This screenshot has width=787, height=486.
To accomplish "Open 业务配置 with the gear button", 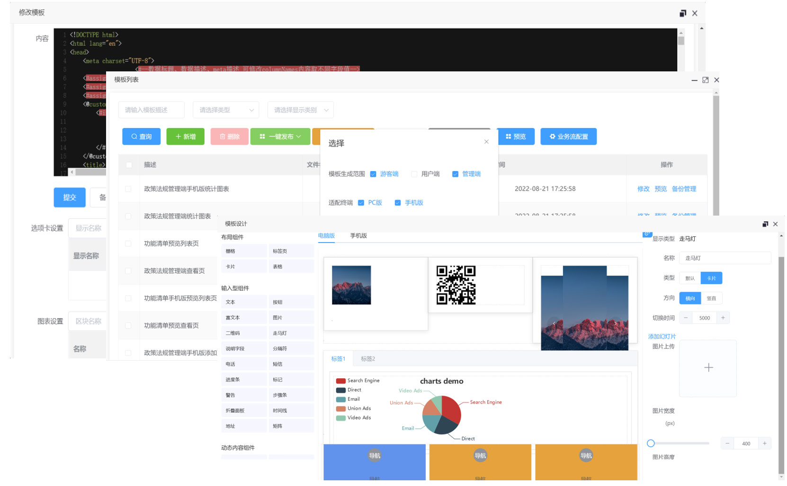I will point(568,137).
